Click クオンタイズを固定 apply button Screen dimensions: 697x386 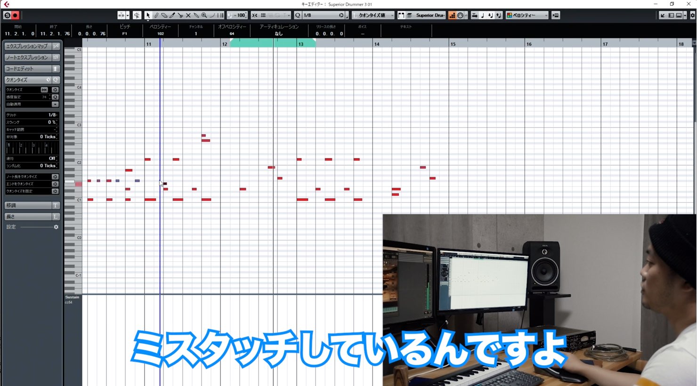pyautogui.click(x=55, y=191)
